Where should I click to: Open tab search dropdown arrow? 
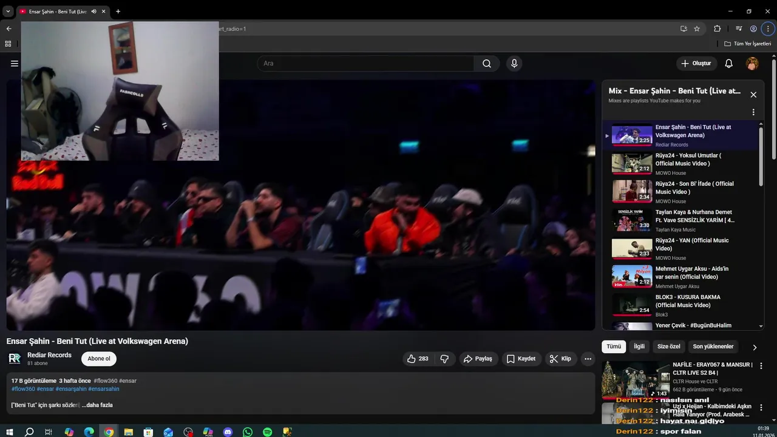tap(8, 12)
